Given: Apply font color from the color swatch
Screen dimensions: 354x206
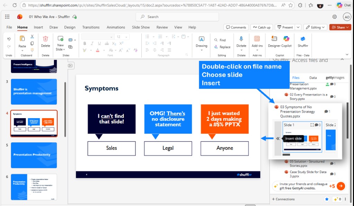Looking at the screenshot, I should tap(98, 50).
